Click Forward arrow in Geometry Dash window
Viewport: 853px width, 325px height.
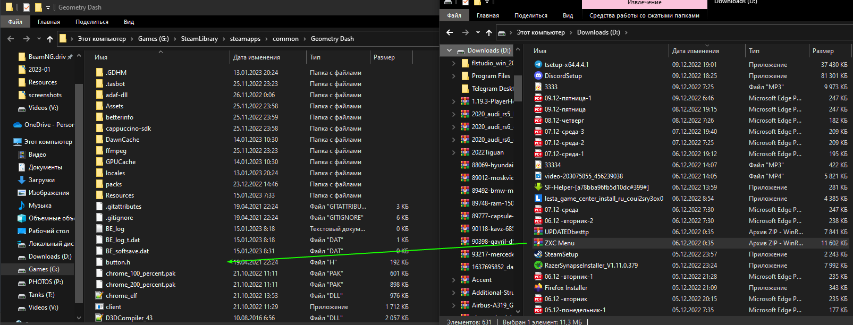tap(27, 39)
